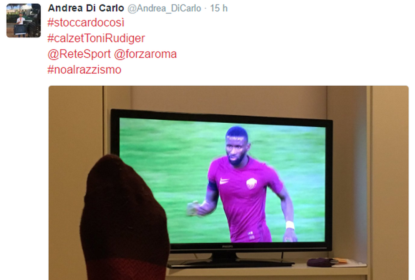415x280 pixels.
Task: Click the footballer's face on the TV
Action: point(236,149)
